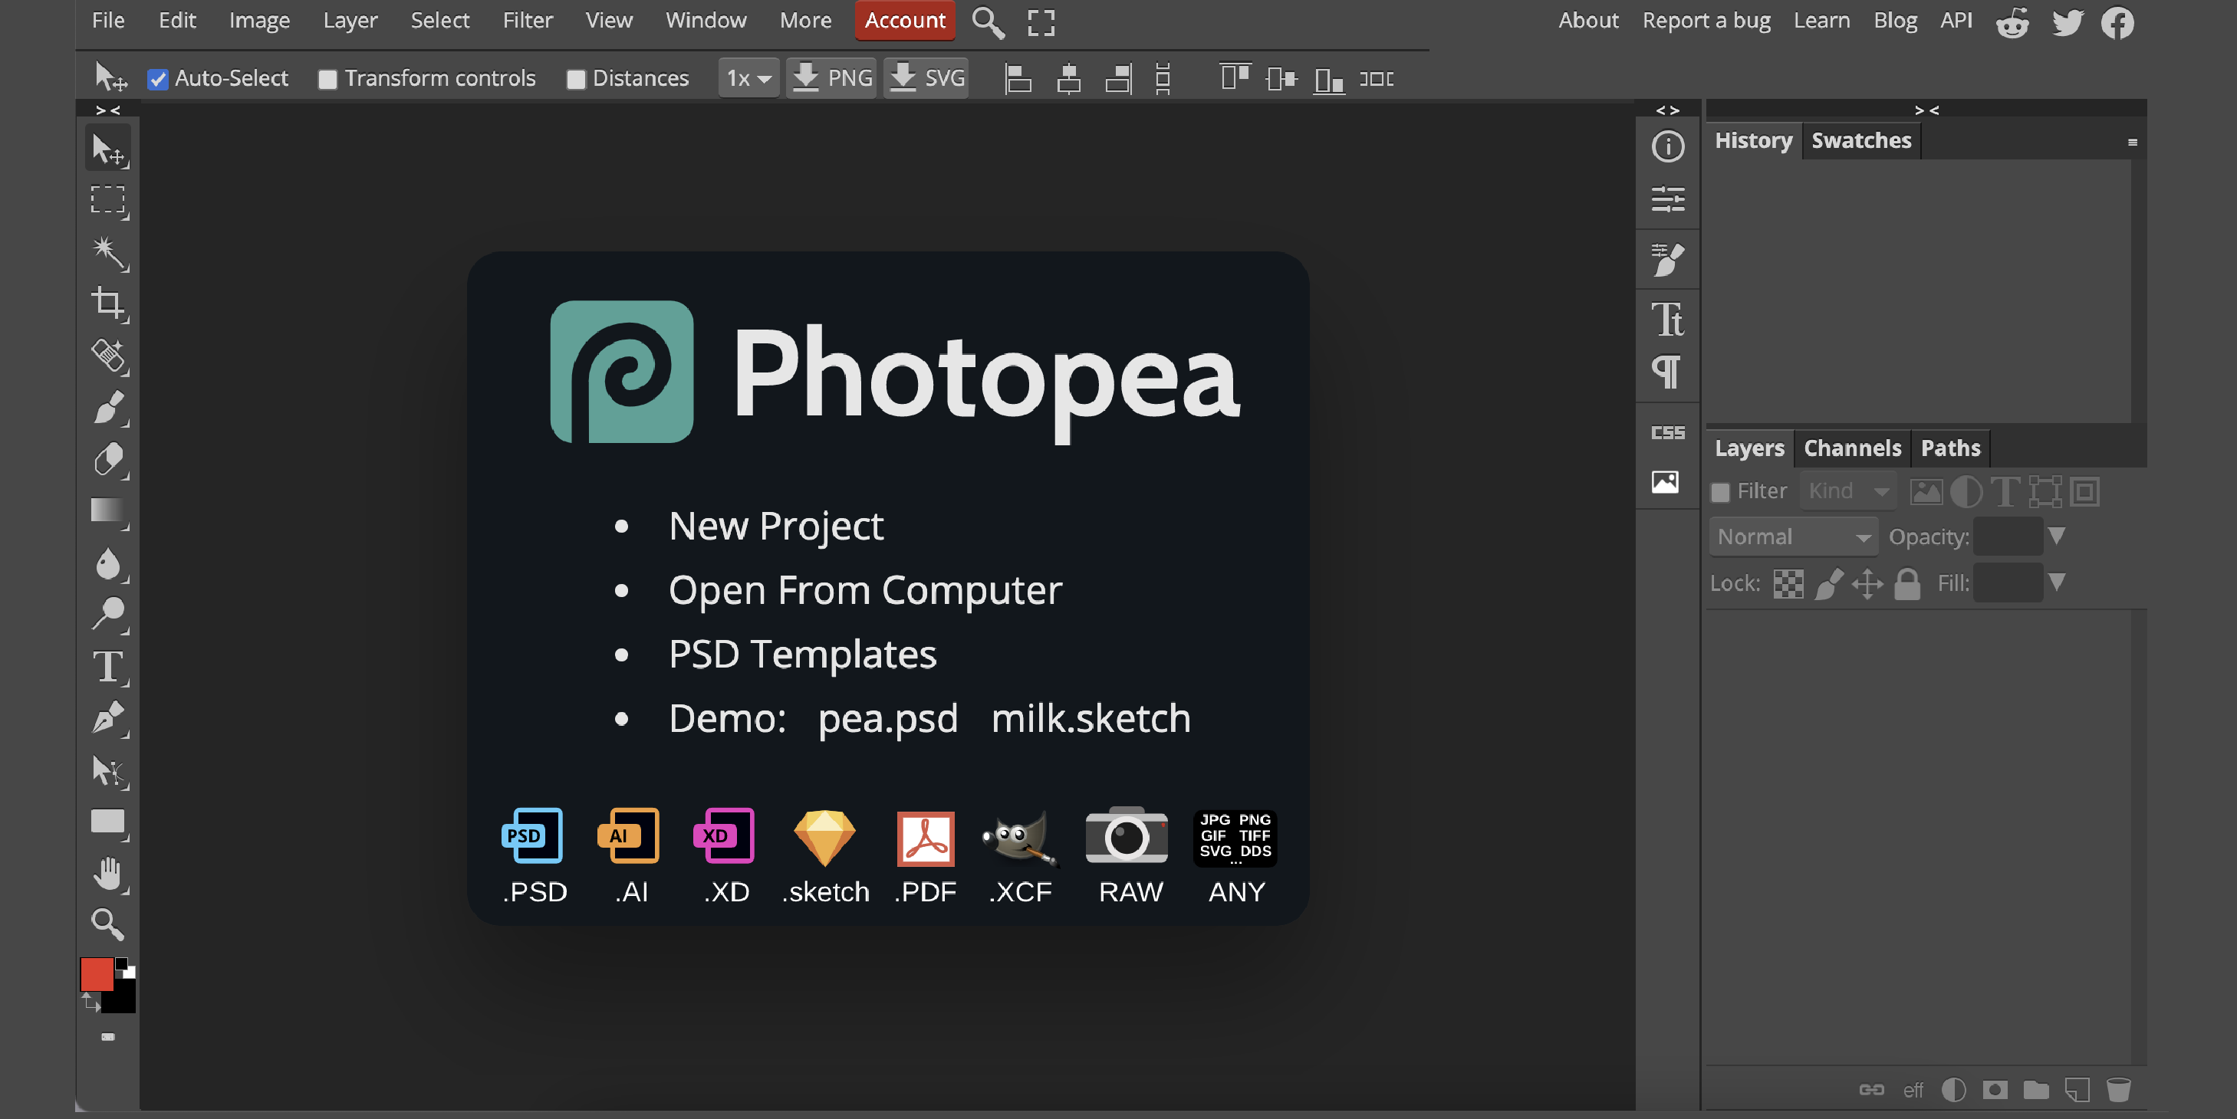Click the red foreground color swatch
Image resolution: width=2237 pixels, height=1119 pixels.
[96, 973]
